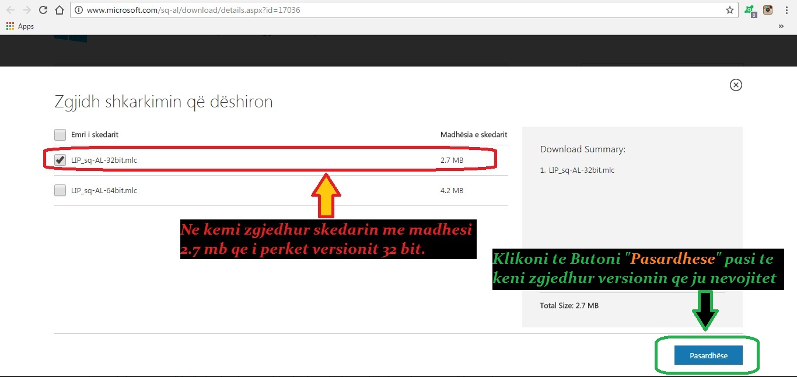Click the 2.7 MB size in the 32bit row

452,160
